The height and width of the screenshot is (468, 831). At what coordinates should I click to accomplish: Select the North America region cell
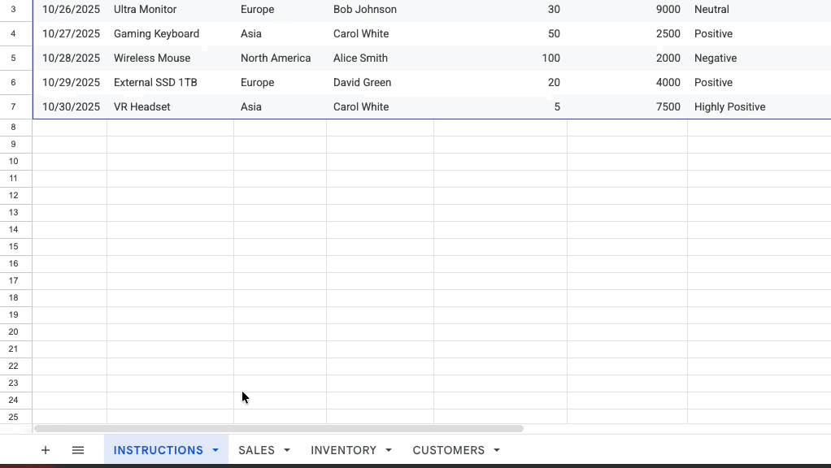click(x=280, y=58)
